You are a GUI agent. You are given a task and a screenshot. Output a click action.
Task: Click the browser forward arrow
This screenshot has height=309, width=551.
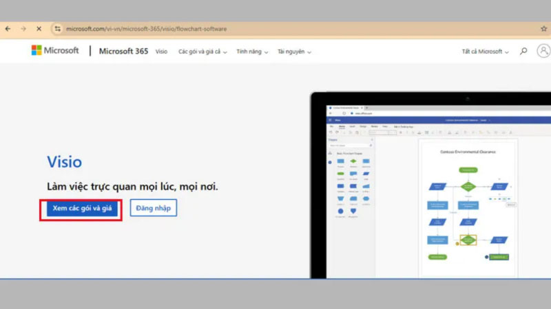coord(23,29)
